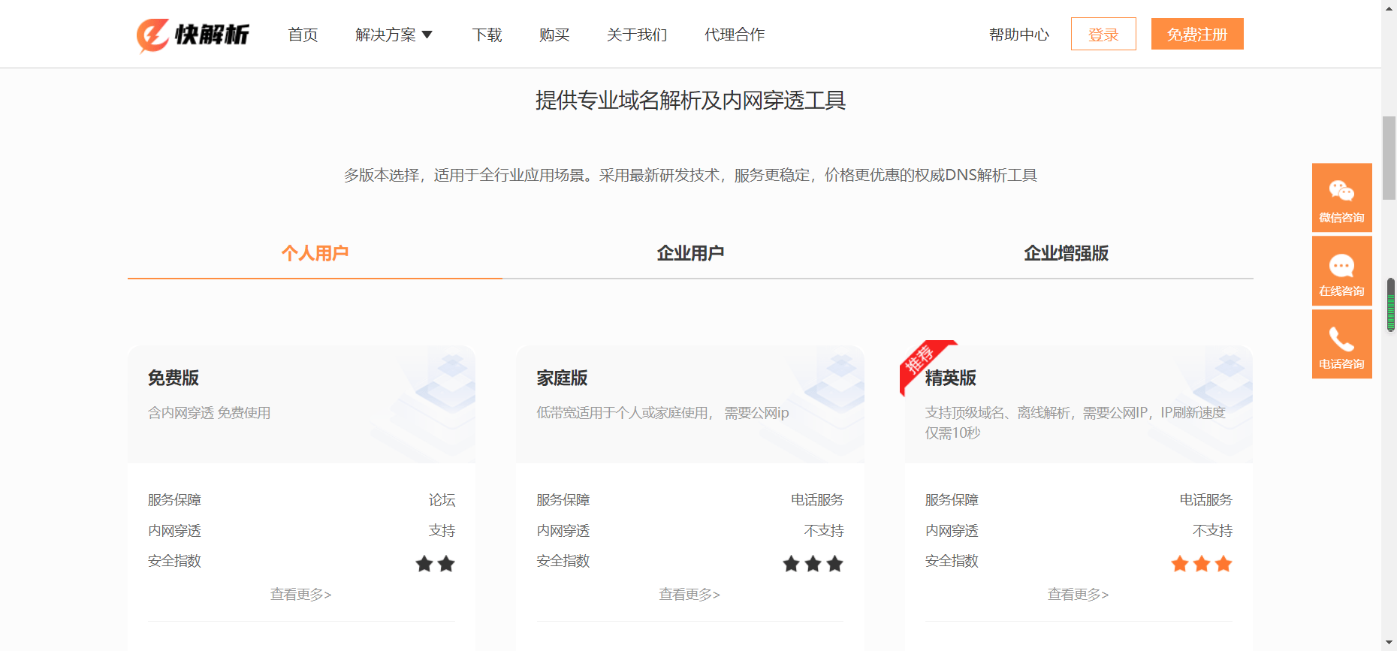Click 安全指数 label in 精英版 card

(x=952, y=561)
